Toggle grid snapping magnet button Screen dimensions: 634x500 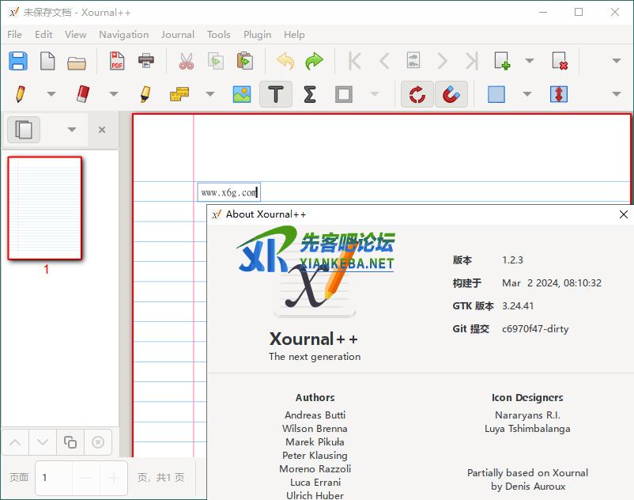(x=451, y=94)
